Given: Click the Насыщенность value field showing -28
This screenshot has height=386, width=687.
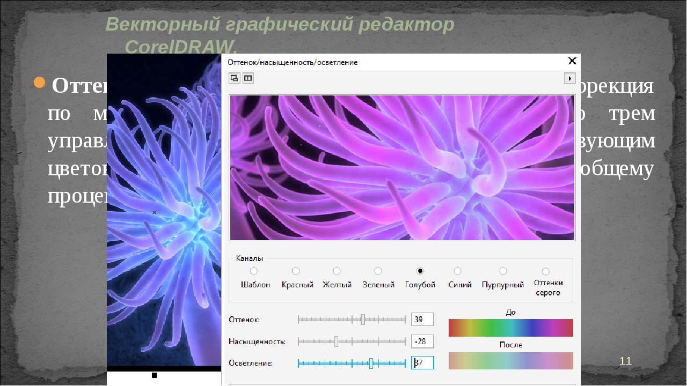Looking at the screenshot, I should point(422,342).
